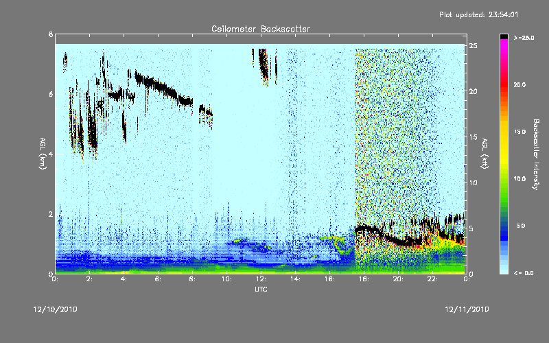This screenshot has width=549, height=343.
Task: Click the sloping black cloud layer near 6 km
Action: 164,88
